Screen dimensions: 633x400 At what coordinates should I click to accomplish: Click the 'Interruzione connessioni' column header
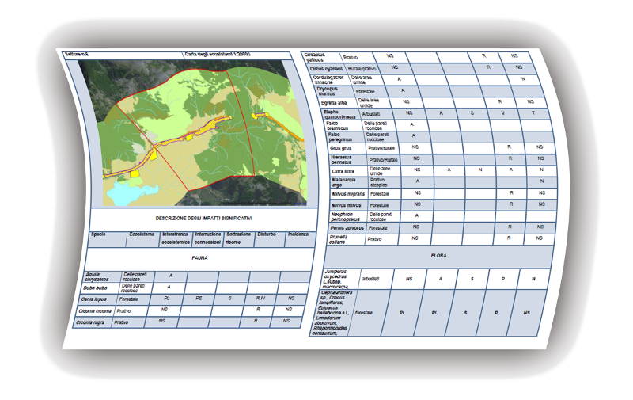click(x=207, y=238)
